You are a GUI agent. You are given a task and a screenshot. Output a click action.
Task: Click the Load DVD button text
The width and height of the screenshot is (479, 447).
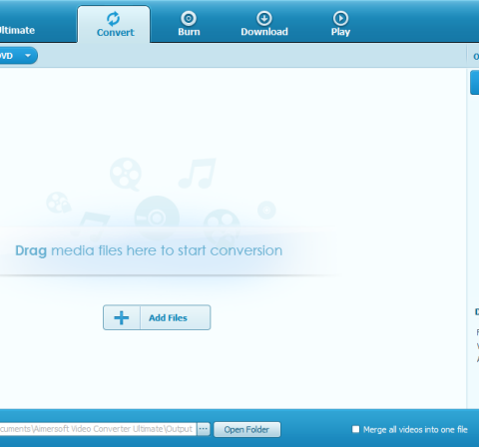pyautogui.click(x=6, y=56)
